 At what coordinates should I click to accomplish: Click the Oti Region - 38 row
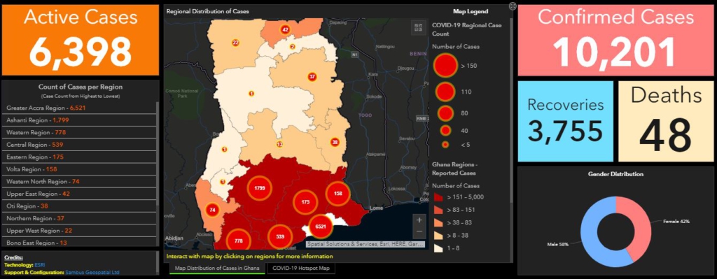pos(79,206)
